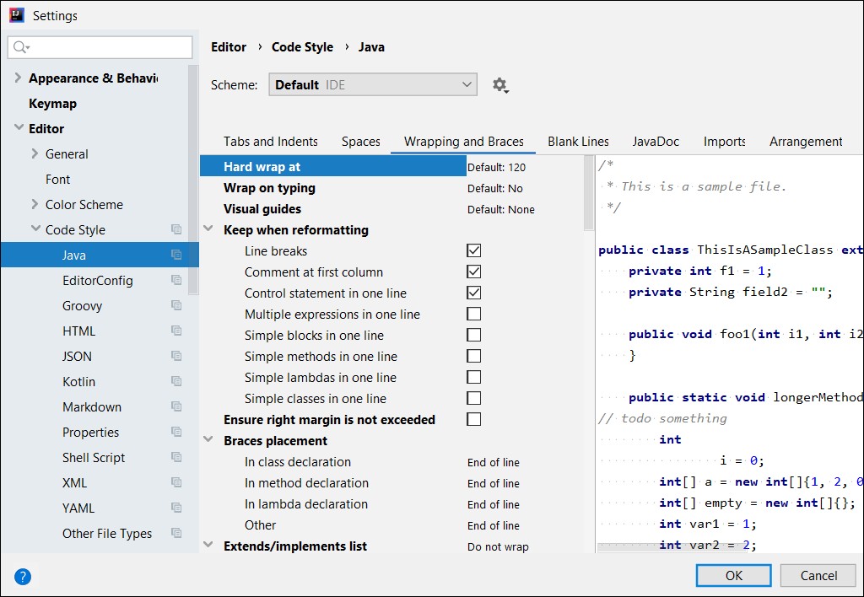This screenshot has width=864, height=597.
Task: Click Editor in the breadcrumb
Action: 229,47
